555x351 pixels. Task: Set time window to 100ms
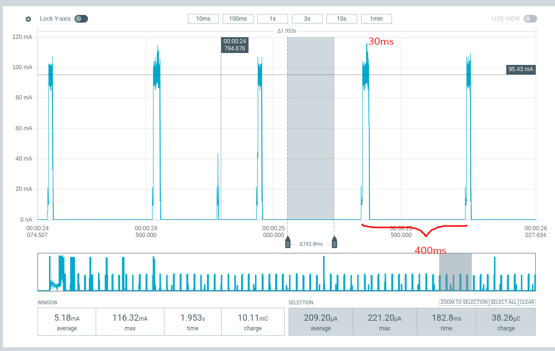coord(238,19)
